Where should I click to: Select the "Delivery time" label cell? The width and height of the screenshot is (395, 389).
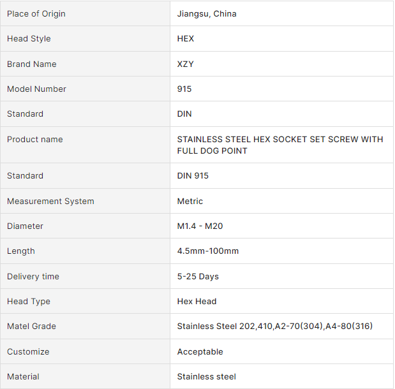pyautogui.click(x=33, y=276)
